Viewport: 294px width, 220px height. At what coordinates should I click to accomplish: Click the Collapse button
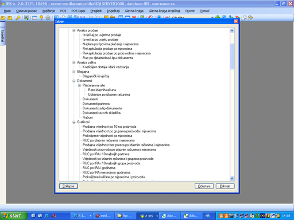68,186
